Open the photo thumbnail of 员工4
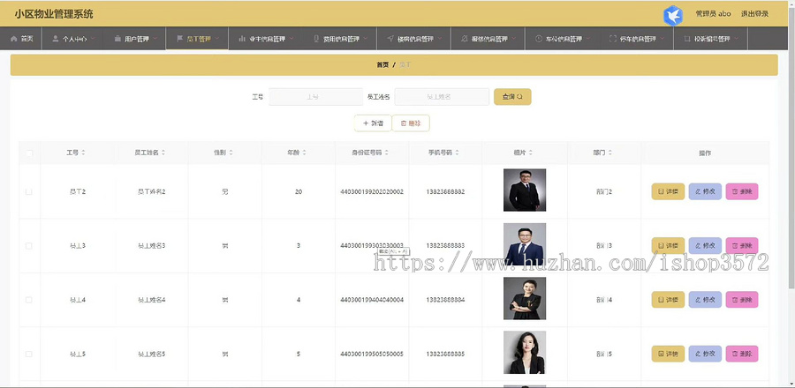Screen dimensions: 795x388 pyautogui.click(x=524, y=298)
